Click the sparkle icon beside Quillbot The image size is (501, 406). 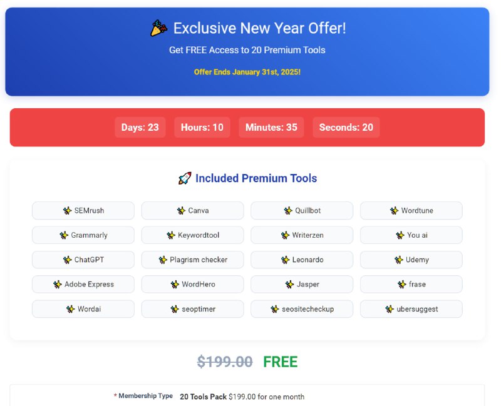(288, 211)
